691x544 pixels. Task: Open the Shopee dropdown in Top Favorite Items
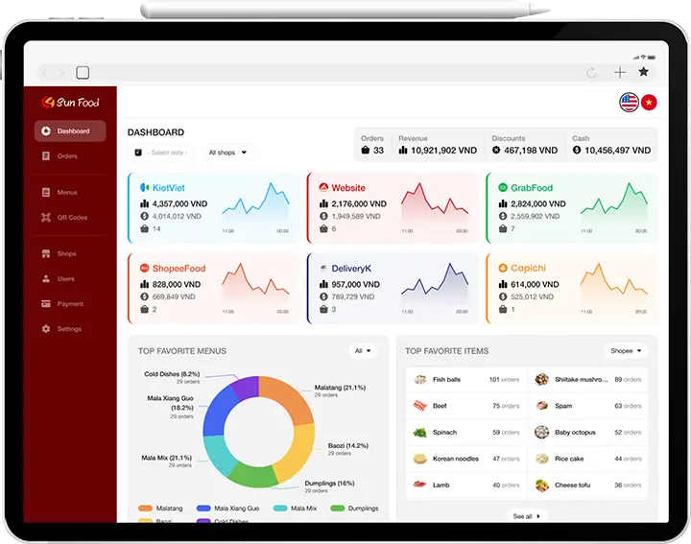[x=626, y=351]
